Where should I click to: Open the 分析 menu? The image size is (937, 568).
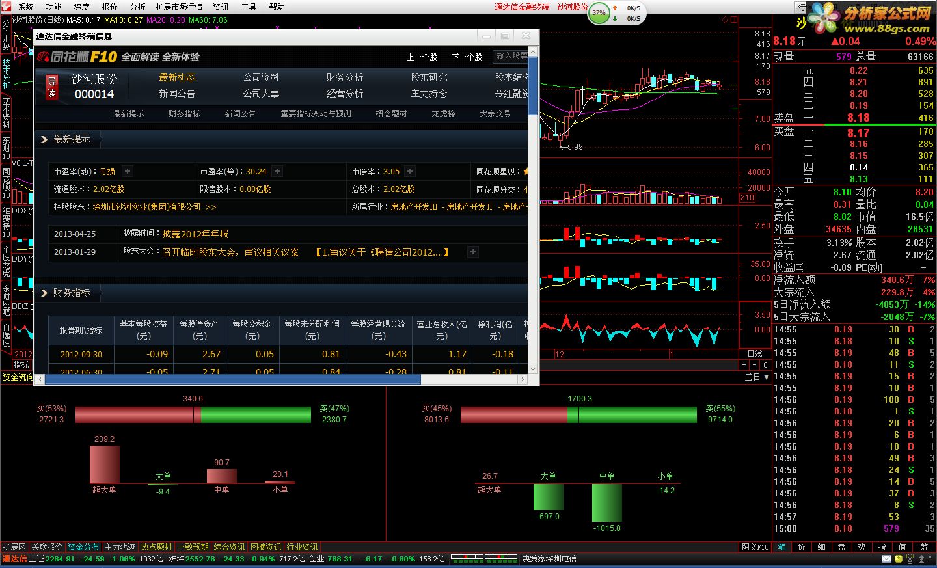[137, 7]
